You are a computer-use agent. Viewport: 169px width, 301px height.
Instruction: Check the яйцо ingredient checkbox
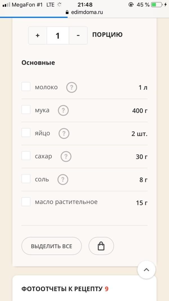tap(26, 133)
